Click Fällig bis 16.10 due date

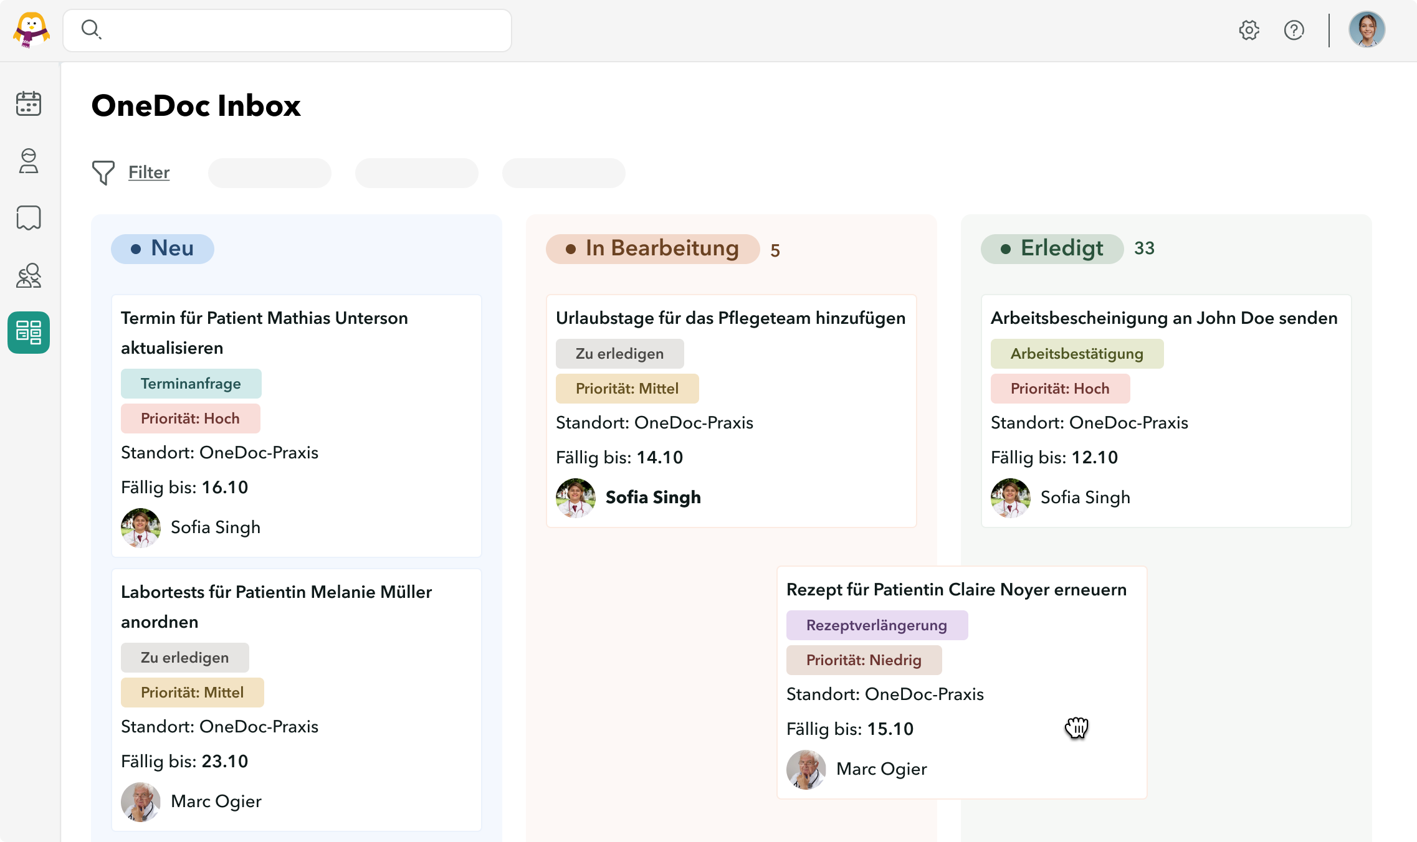click(184, 487)
